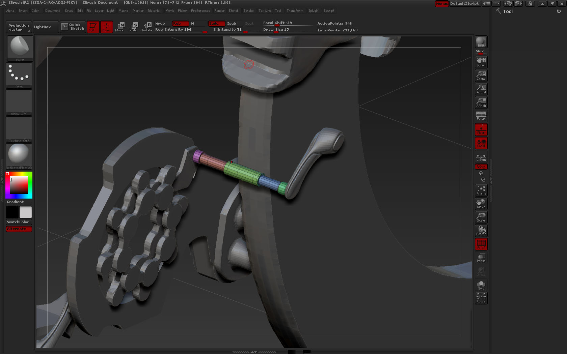Select the black secondary color swatch
567x354 pixels.
(x=12, y=212)
